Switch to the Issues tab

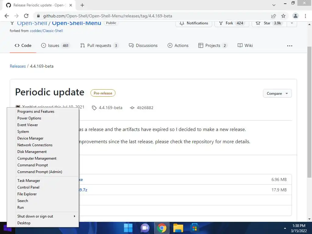[x=55, y=45]
